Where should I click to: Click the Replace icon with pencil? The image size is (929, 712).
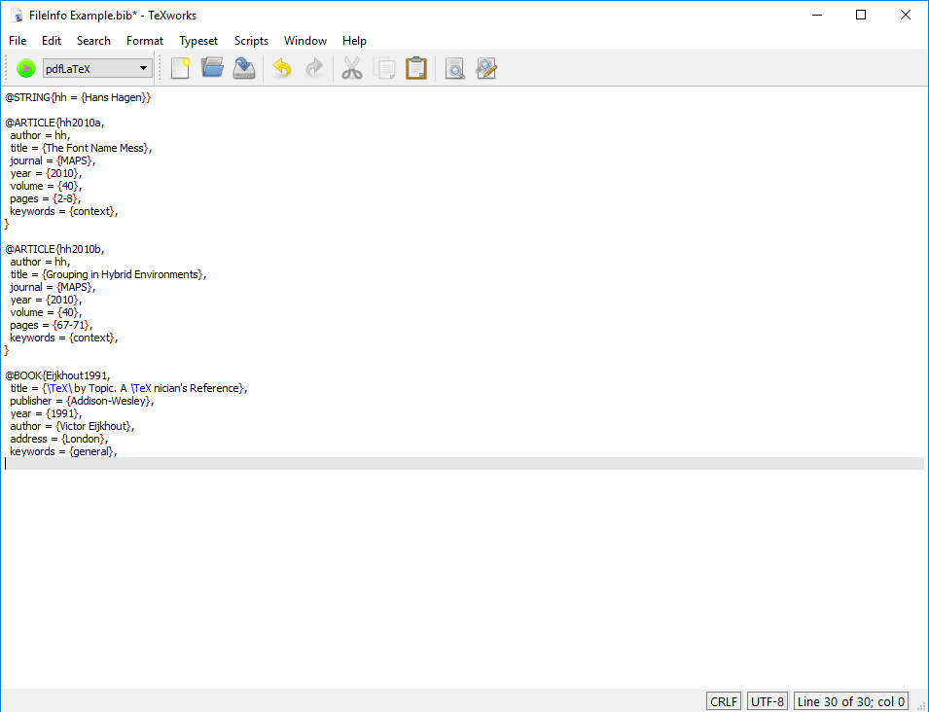(486, 69)
